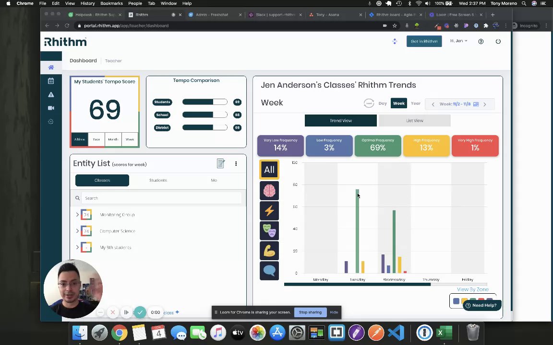This screenshot has width=553, height=345.
Task: Click the Entity List search field
Action: click(161, 198)
